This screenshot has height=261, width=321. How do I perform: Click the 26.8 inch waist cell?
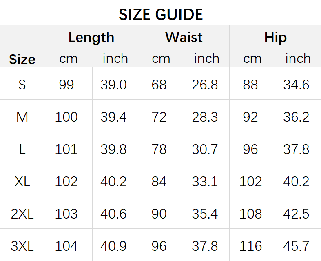pyautogui.click(x=205, y=85)
